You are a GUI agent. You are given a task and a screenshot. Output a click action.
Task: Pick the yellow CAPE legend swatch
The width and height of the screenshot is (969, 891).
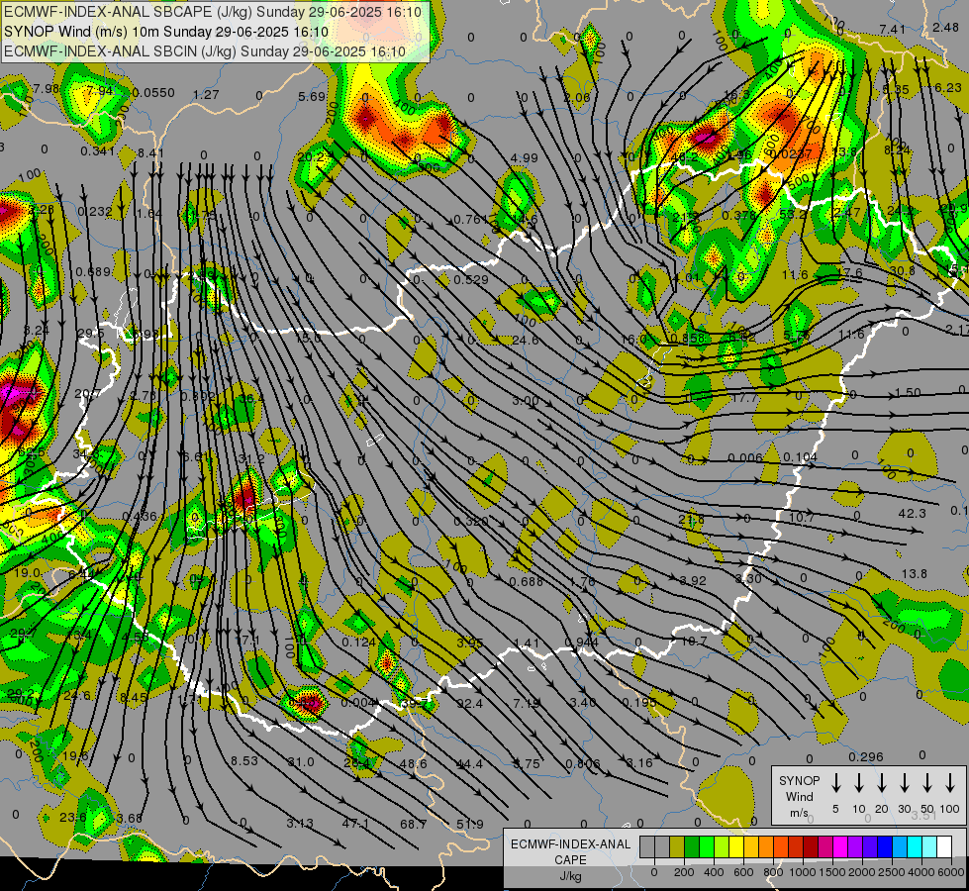click(736, 847)
